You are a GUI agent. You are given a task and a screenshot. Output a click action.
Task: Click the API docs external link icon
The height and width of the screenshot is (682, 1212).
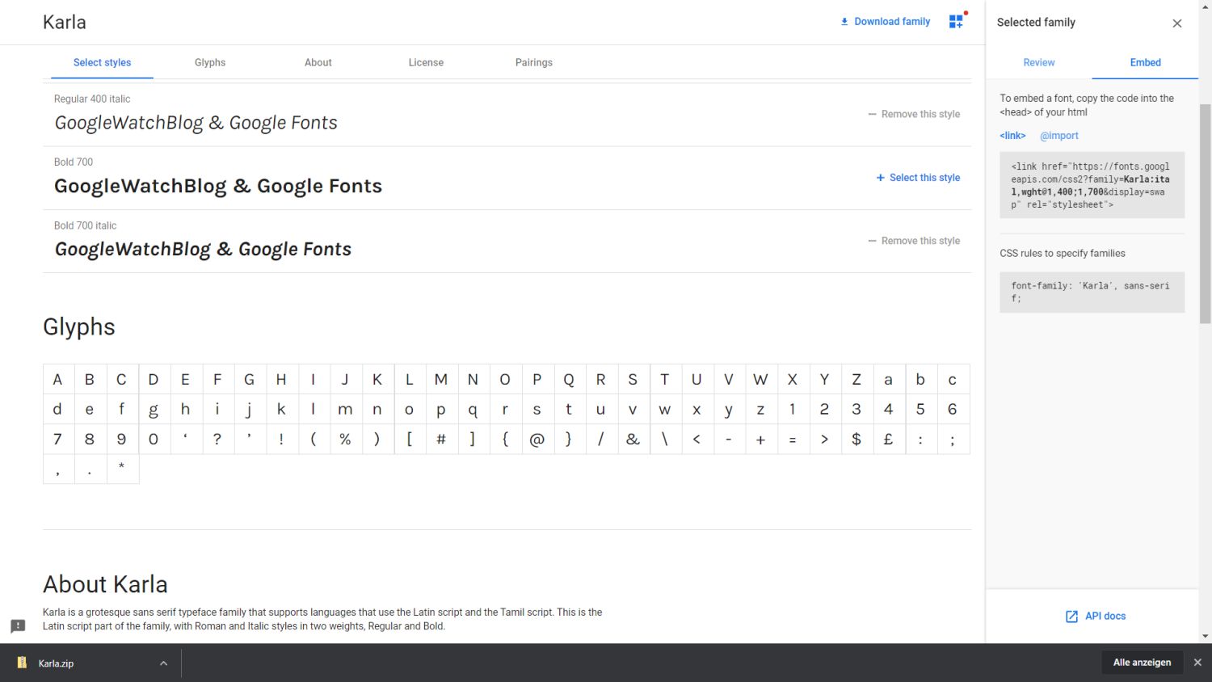click(x=1071, y=617)
